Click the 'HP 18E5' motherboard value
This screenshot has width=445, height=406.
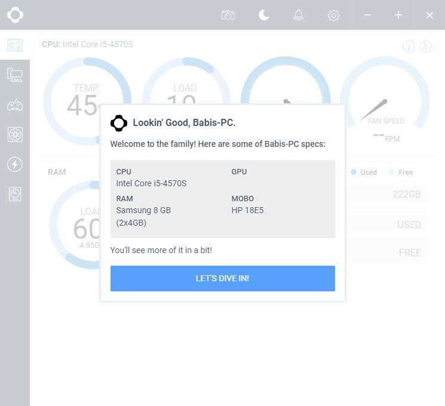point(247,210)
